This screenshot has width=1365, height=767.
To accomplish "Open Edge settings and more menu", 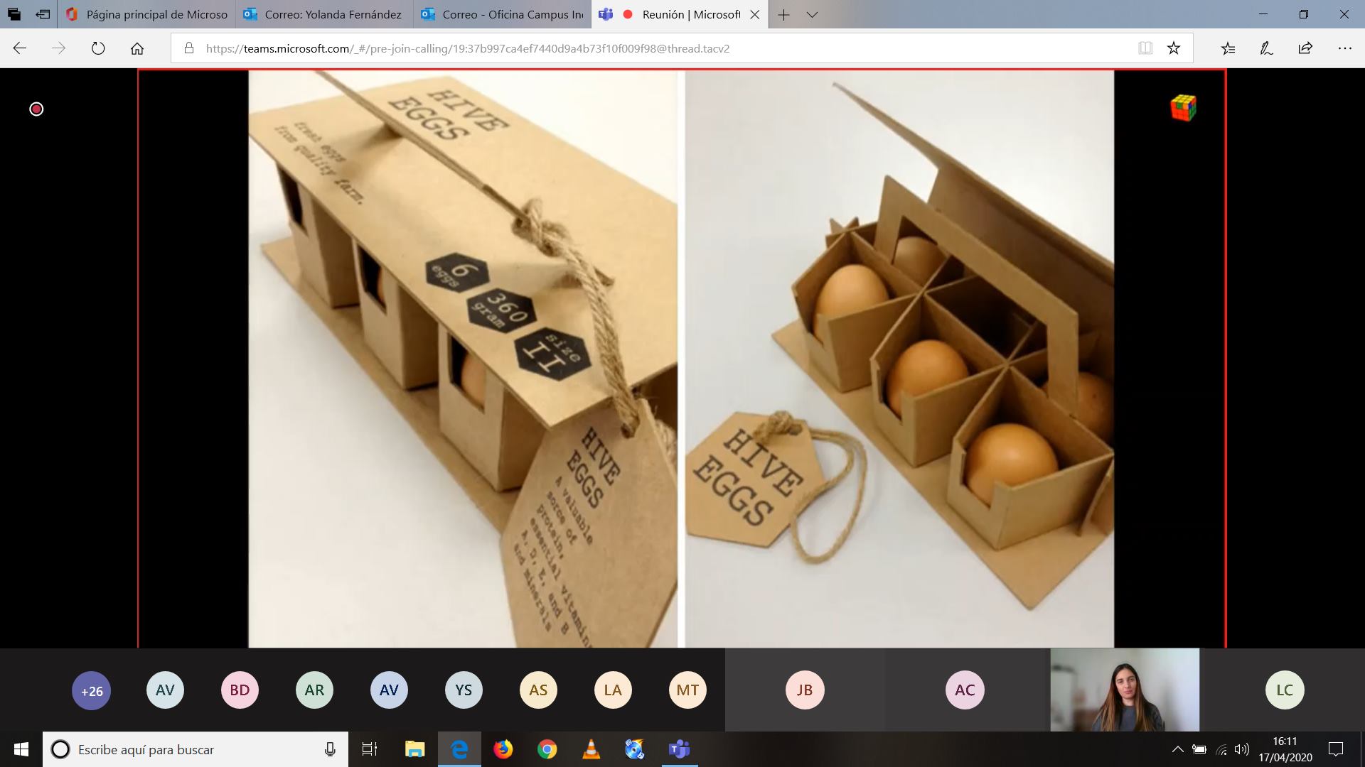I will [x=1344, y=48].
